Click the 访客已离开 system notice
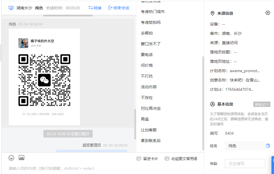The height and width of the screenshot is (174, 274). 68,134
